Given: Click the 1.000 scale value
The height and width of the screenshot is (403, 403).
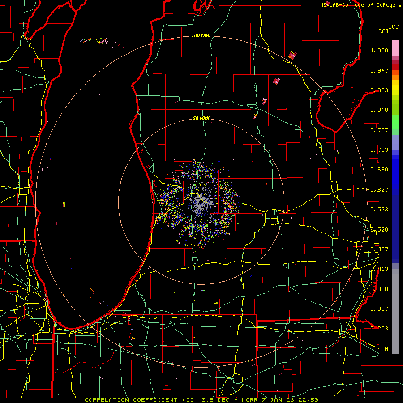Looking at the screenshot, I should coord(379,50).
